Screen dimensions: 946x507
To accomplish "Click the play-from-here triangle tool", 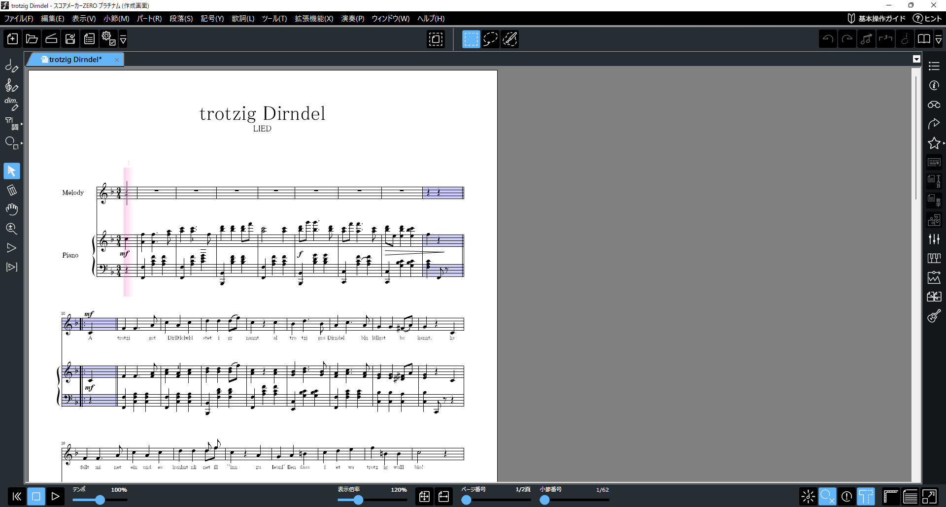I will (11, 248).
